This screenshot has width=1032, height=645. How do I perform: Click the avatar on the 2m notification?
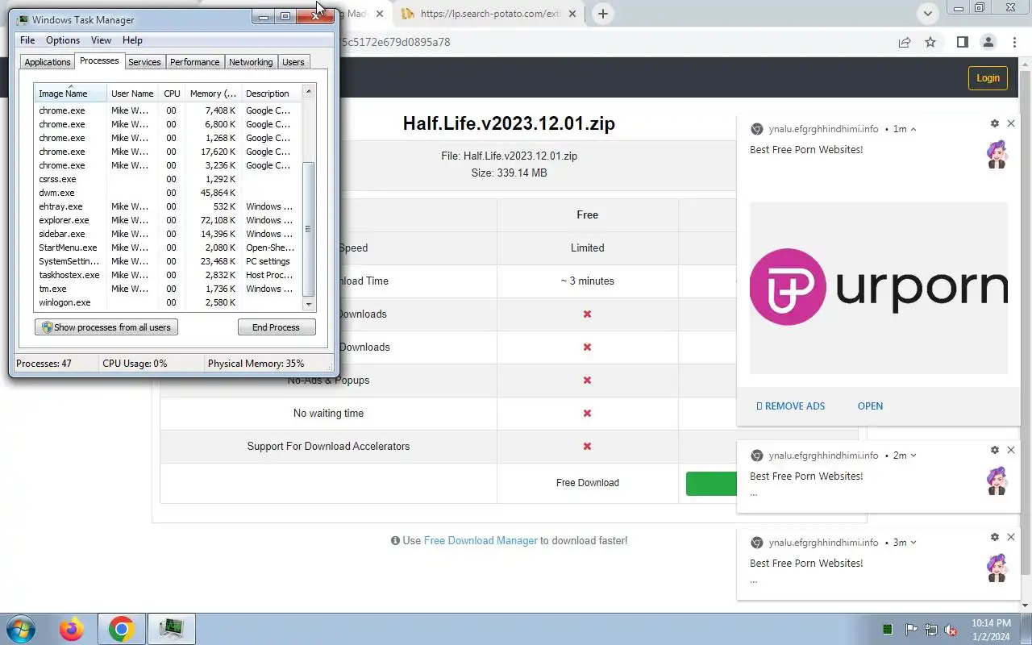coord(997,481)
